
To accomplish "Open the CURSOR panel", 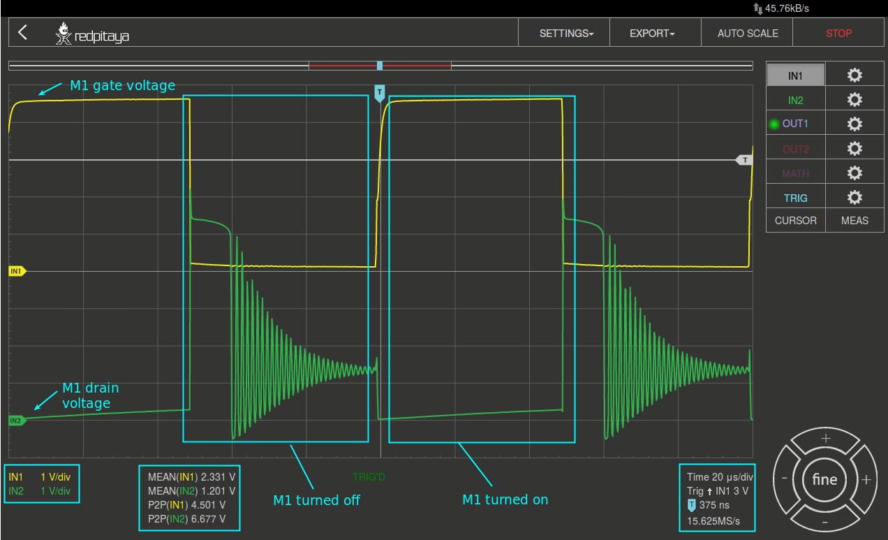I will pyautogui.click(x=796, y=220).
